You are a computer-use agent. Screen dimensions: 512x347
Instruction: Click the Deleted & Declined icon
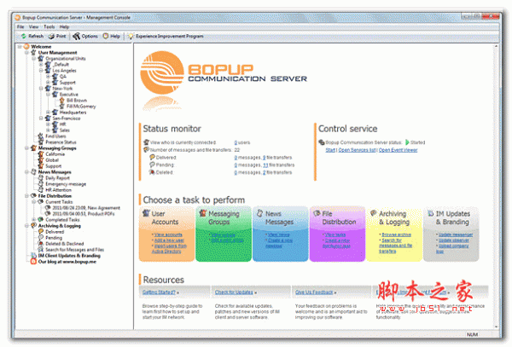click(41, 243)
